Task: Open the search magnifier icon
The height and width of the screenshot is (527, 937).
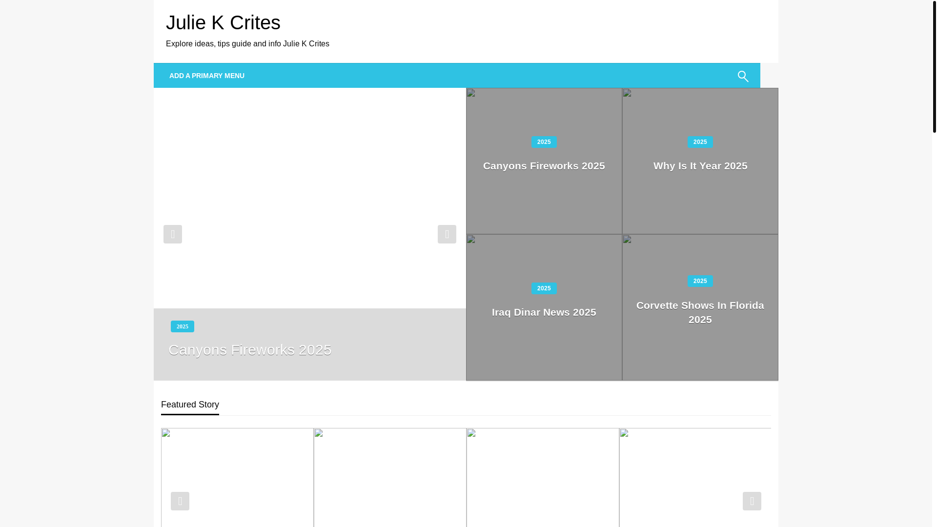Action: [743, 76]
